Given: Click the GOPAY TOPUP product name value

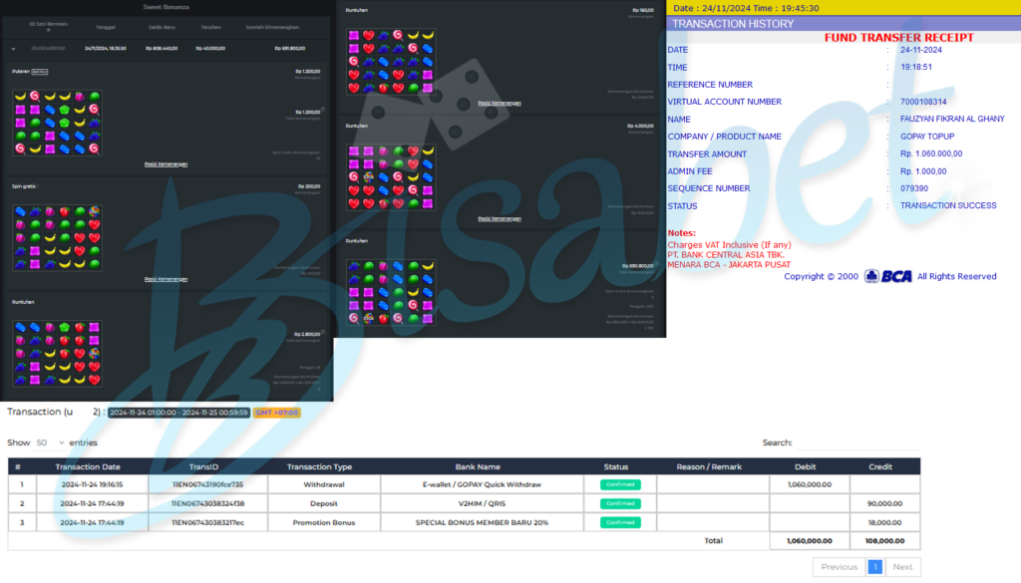Looking at the screenshot, I should point(927,137).
